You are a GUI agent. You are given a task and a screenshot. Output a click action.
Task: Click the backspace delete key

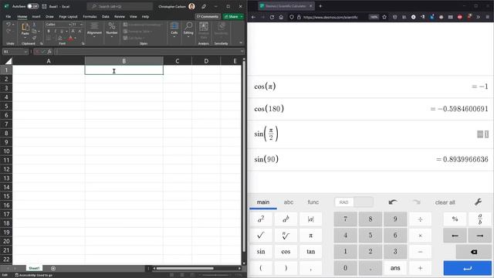pos(473,252)
